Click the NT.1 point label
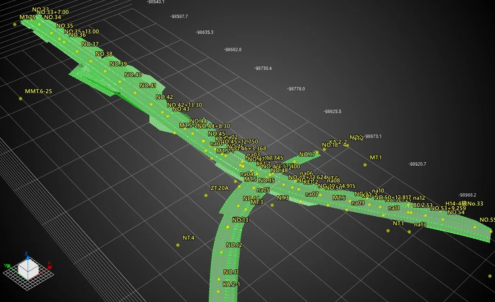The image size is (495, 302). click(399, 224)
